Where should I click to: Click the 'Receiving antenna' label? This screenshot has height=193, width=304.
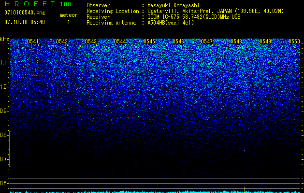tap(111, 23)
